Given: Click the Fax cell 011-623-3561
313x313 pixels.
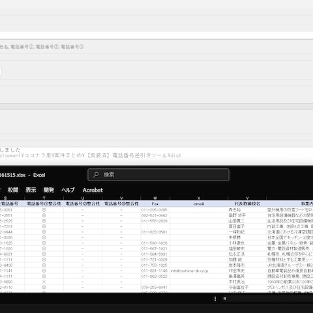Looking at the screenshot, I should [155, 232].
